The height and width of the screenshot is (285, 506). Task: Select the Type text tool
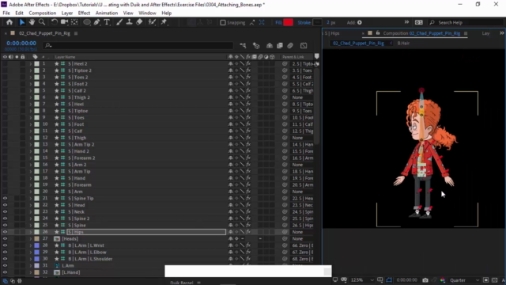coord(107,22)
